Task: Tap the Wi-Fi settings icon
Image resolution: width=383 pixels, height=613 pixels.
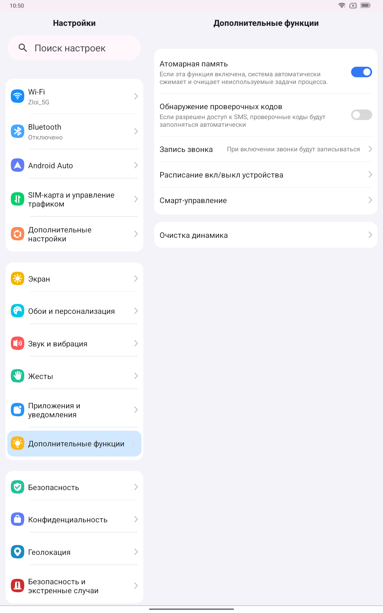Action: 18,96
